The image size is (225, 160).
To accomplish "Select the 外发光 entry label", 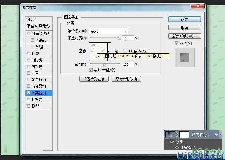I will point(37,99).
